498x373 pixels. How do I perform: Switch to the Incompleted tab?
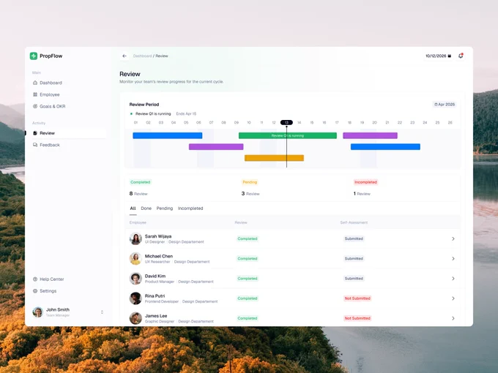coord(190,208)
